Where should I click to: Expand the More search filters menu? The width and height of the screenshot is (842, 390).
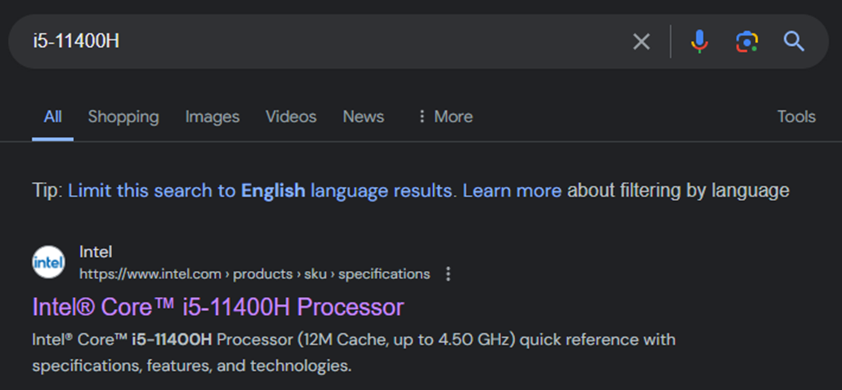pyautogui.click(x=445, y=117)
